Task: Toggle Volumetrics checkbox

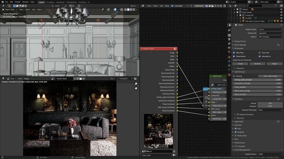Action: point(260,57)
